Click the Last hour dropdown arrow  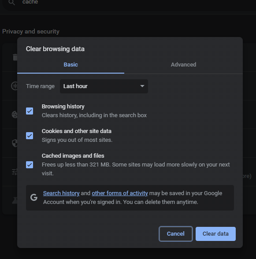point(142,86)
